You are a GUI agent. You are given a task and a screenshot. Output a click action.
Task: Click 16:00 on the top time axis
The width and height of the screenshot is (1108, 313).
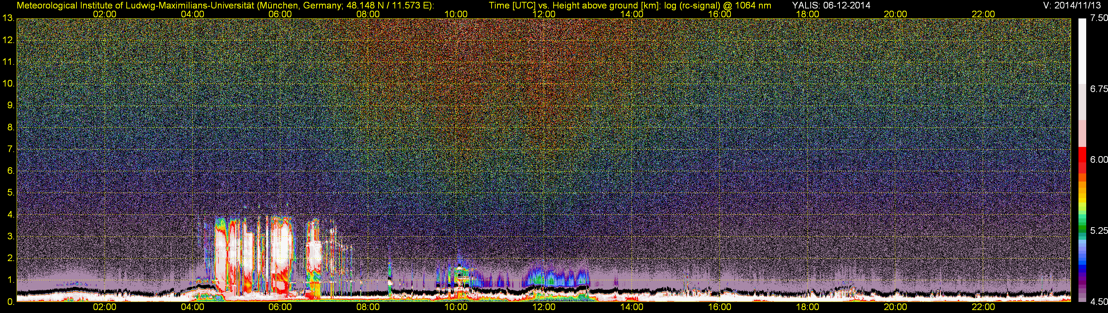pos(719,14)
